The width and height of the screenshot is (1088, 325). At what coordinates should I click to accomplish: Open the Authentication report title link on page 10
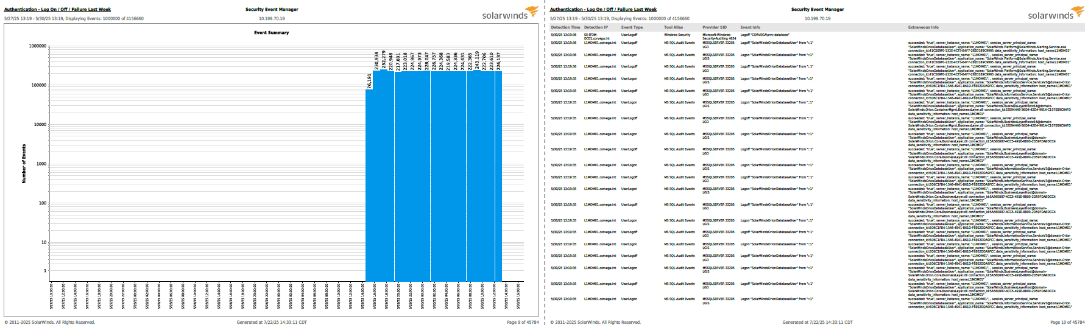pos(603,10)
